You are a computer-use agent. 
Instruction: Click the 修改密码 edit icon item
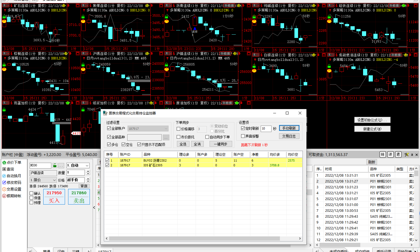tap(14, 183)
